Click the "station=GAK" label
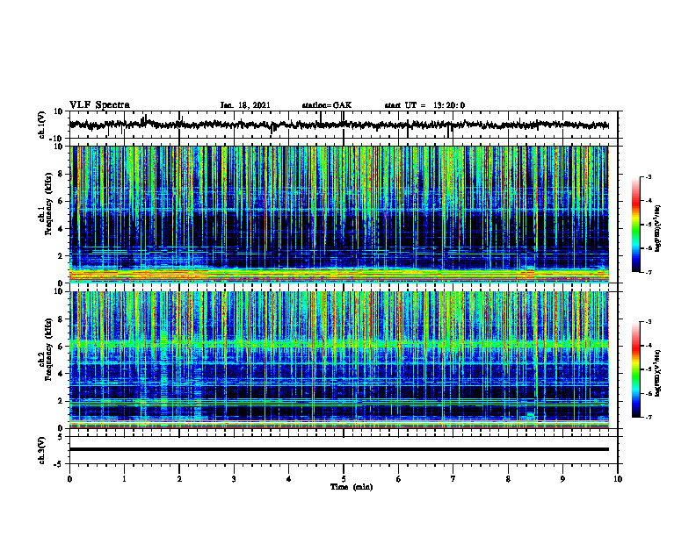696x537 pixels. tap(327, 105)
